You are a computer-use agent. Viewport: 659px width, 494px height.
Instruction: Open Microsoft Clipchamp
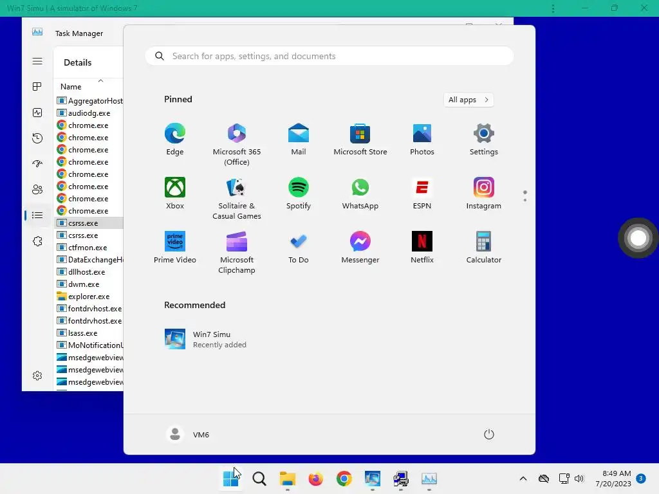[x=237, y=252]
